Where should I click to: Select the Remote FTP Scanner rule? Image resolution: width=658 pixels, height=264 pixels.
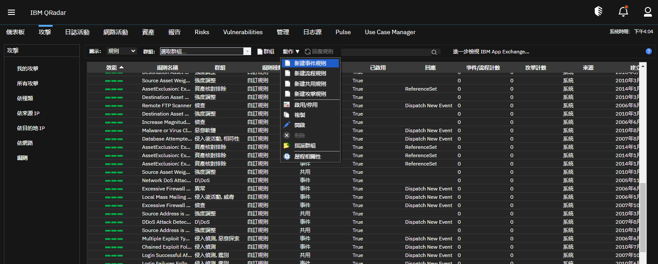(167, 106)
